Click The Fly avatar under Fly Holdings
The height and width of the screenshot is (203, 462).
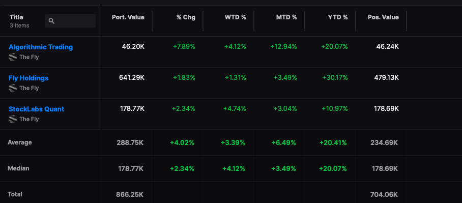coord(13,88)
